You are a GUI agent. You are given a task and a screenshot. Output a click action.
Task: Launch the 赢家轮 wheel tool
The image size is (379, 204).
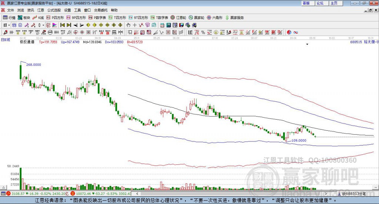point(197,18)
